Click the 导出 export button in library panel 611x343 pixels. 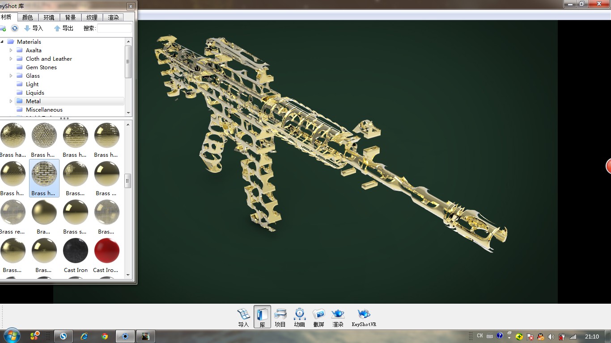coord(64,28)
